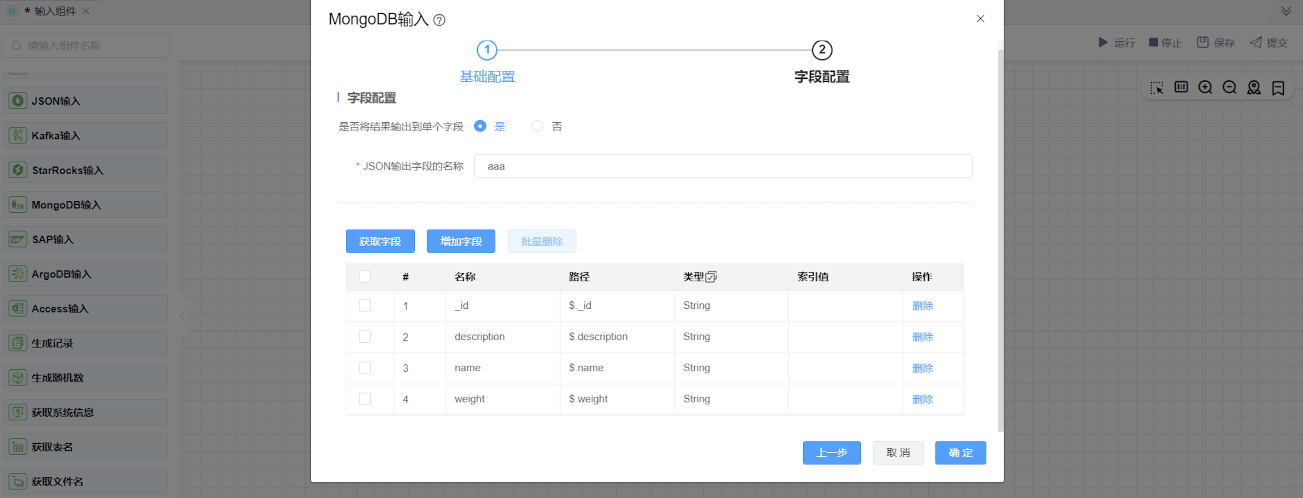Tick the checkbox for the description row
Viewport: 1303px width, 498px height.
click(x=365, y=337)
